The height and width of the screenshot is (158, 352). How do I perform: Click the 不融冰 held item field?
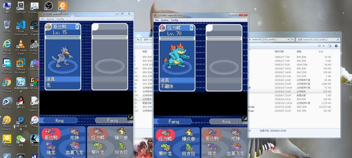click(x=177, y=86)
